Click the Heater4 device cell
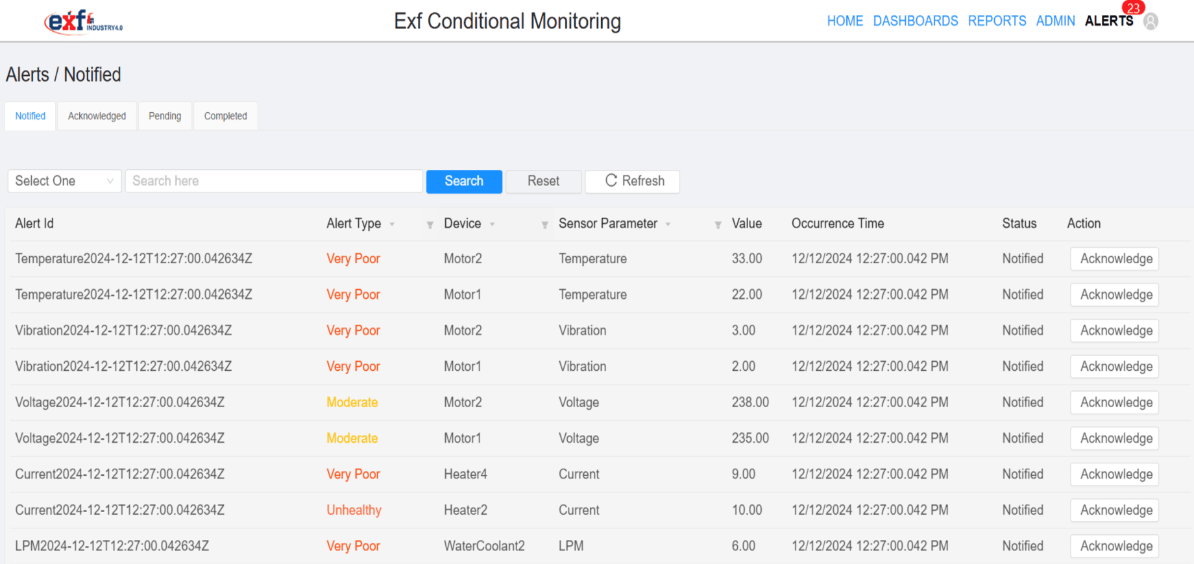The width and height of the screenshot is (1194, 564). pos(465,475)
